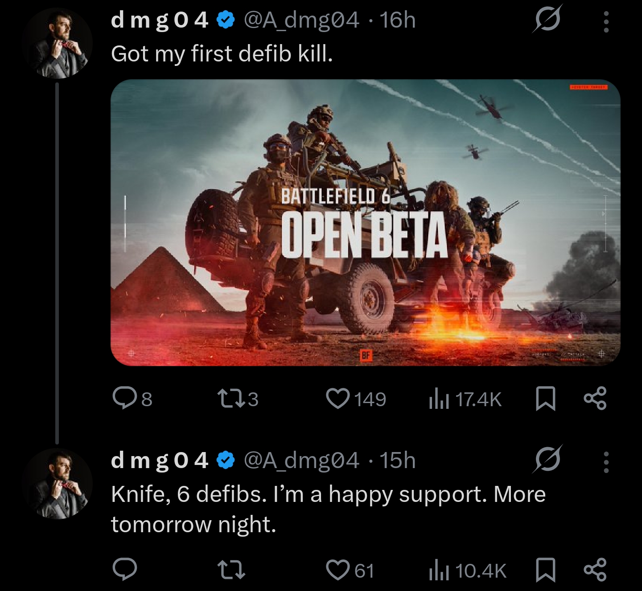Open Grok icon on the 15h tweet
The image size is (642, 591).
(547, 459)
